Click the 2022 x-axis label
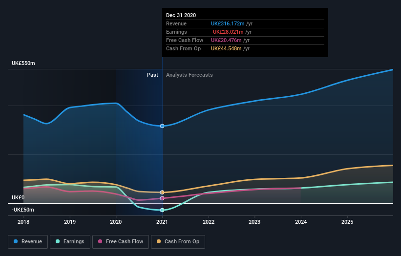Image resolution: width=401 pixels, height=256 pixels. point(209,222)
